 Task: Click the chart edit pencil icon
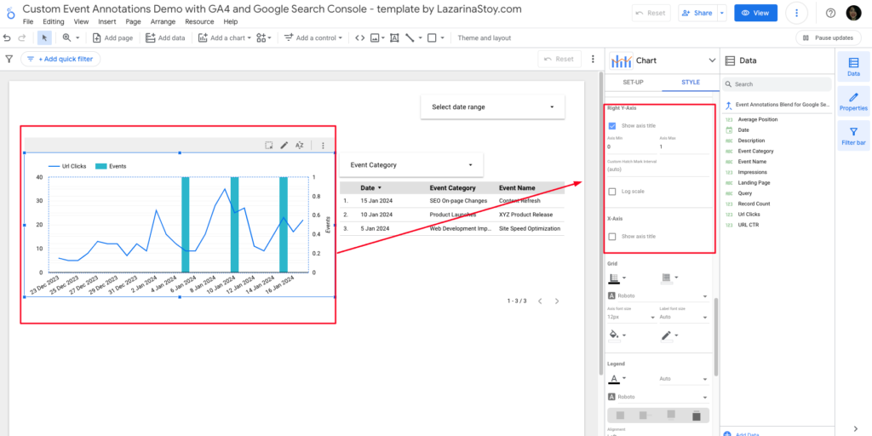click(284, 145)
